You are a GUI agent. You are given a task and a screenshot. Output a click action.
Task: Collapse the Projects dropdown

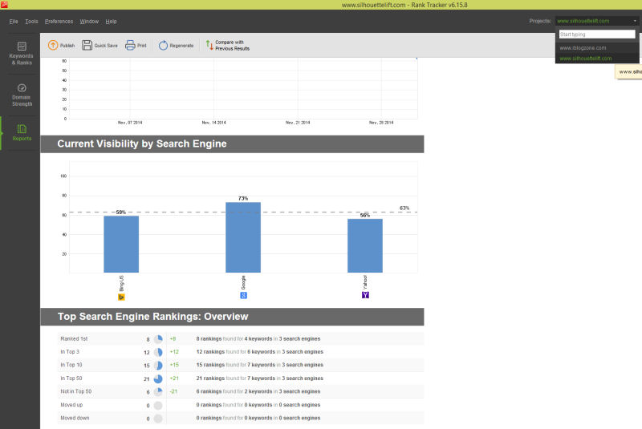[x=635, y=21]
